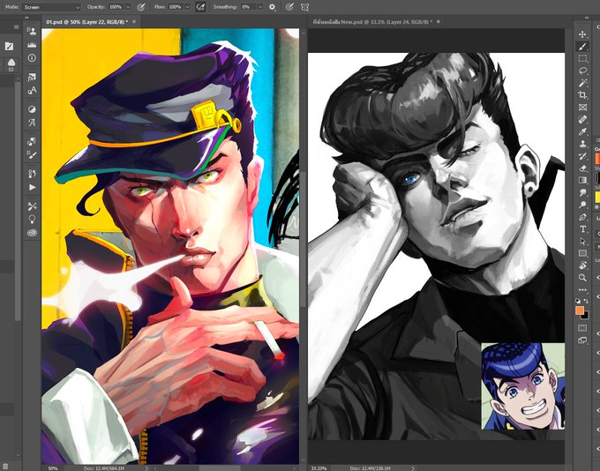Open the Brush Settings panel icon
The image size is (600, 471).
[x=32, y=155]
